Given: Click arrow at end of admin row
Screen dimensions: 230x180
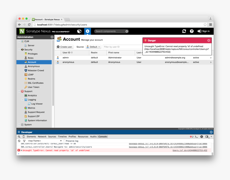Looking at the screenshot, I should coord(211,58).
